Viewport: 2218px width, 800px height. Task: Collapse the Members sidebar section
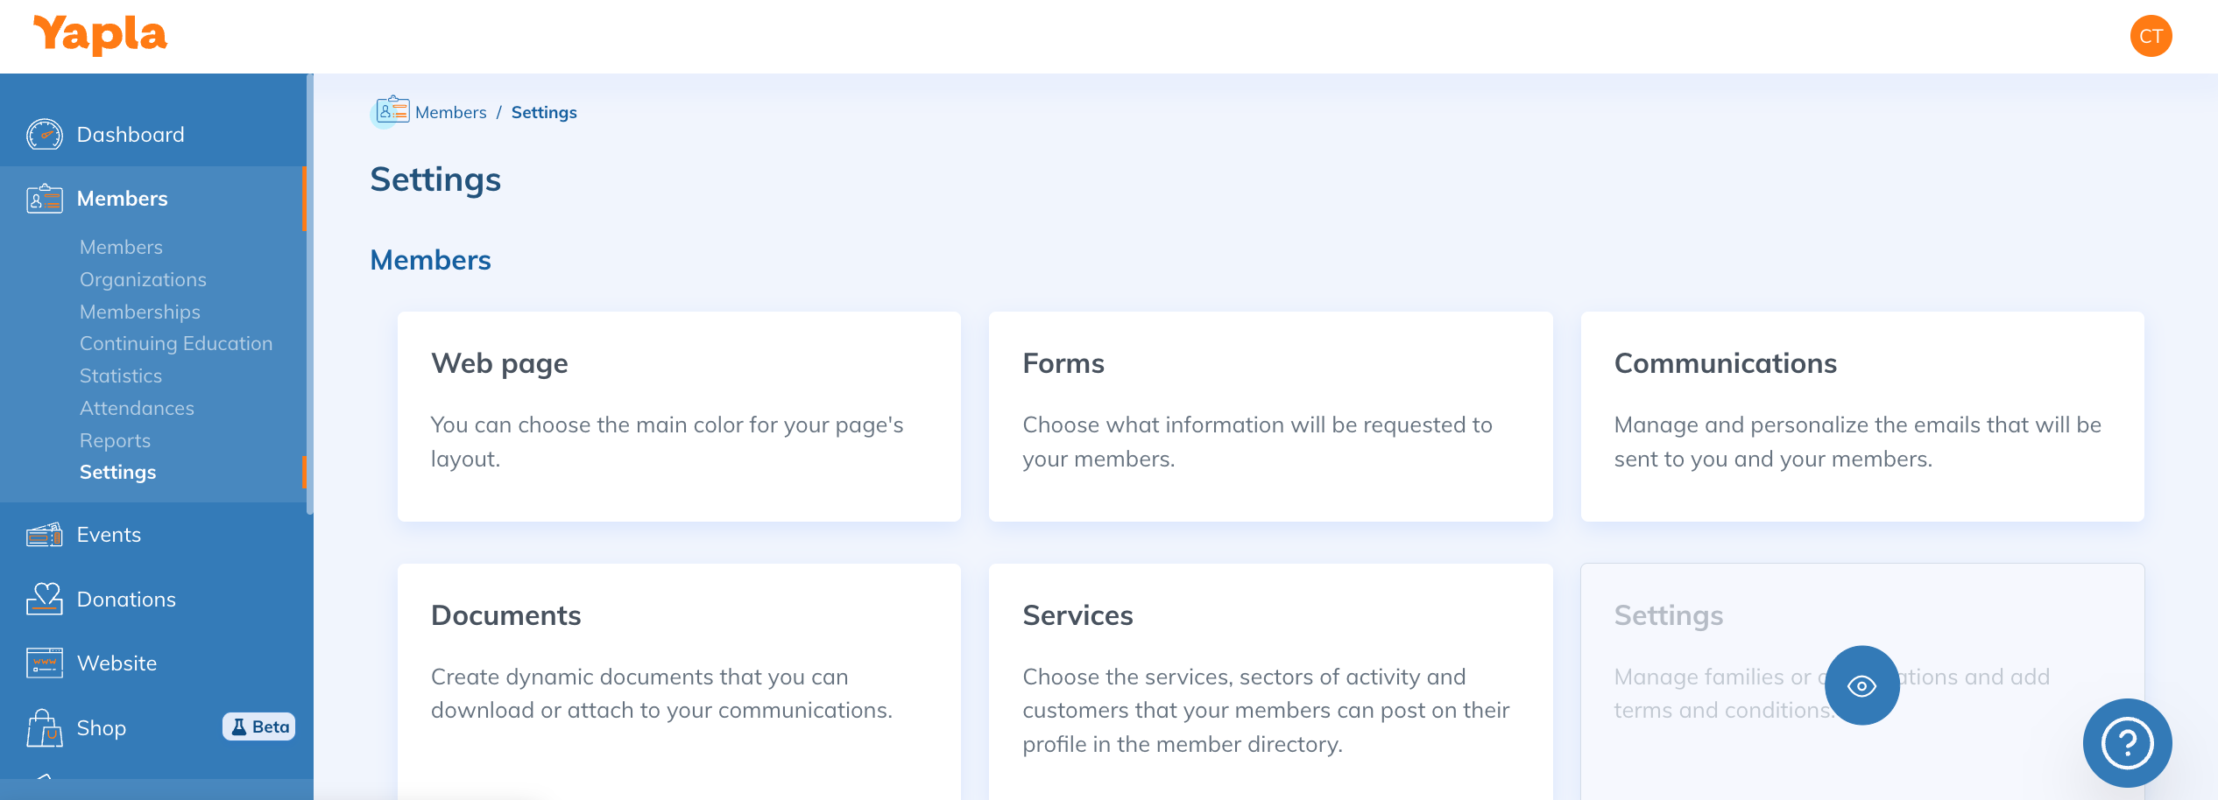point(123,199)
